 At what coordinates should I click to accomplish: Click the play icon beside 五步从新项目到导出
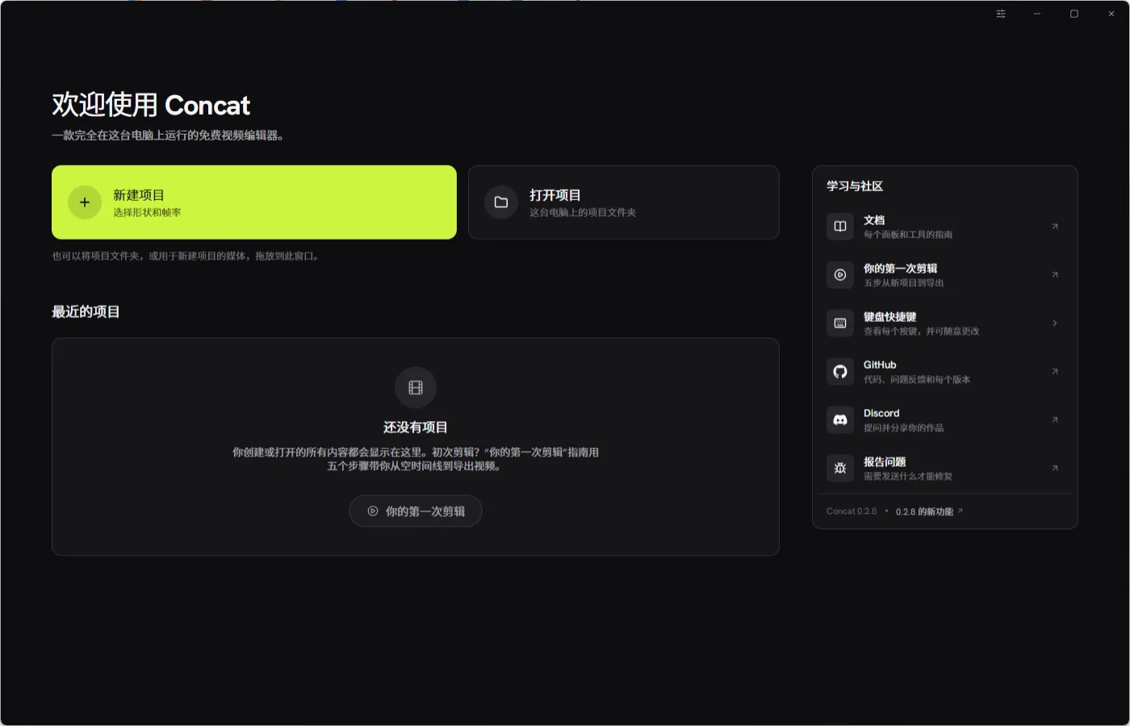click(840, 275)
